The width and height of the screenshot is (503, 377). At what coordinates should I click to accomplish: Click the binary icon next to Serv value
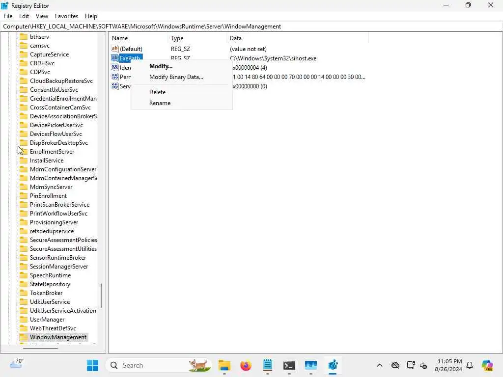115,86
